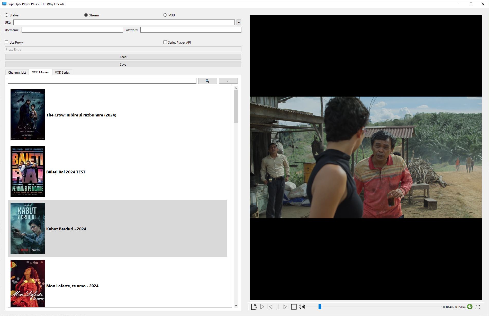Click the movie list scrollbar thumb
The width and height of the screenshot is (489, 316).
[x=236, y=106]
